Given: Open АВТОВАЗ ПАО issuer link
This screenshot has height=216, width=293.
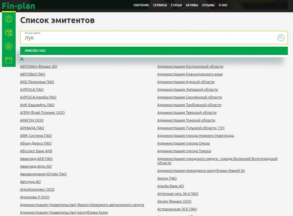Looking at the screenshot, I should (x=33, y=74).
